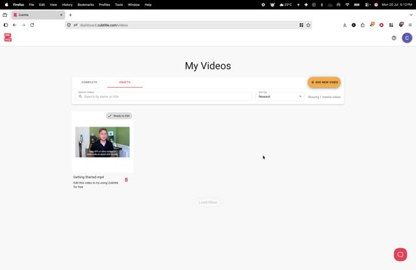This screenshot has height=270, width=416.
Task: Open the chat support bubble
Action: (400, 254)
